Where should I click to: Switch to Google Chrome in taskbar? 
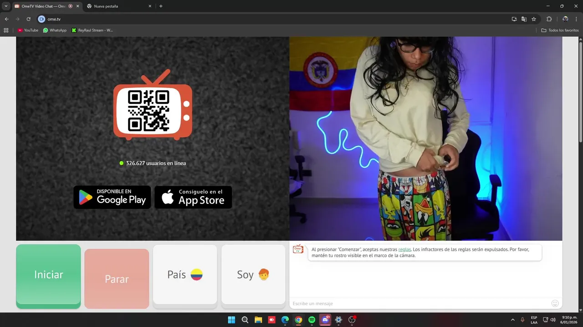pos(298,320)
